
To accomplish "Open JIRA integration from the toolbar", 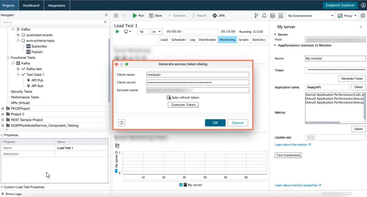I will click(218, 15).
